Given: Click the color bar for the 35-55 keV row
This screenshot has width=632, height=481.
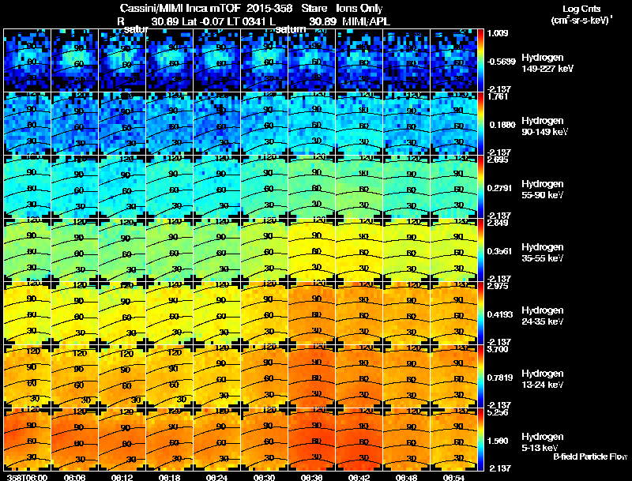Looking at the screenshot, I should (x=480, y=250).
